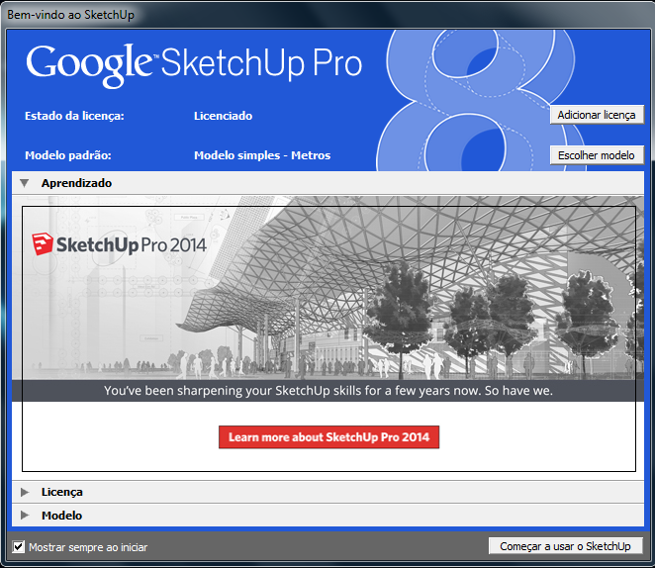
Task: Expand the Modelo section arrow
Action: [25, 515]
